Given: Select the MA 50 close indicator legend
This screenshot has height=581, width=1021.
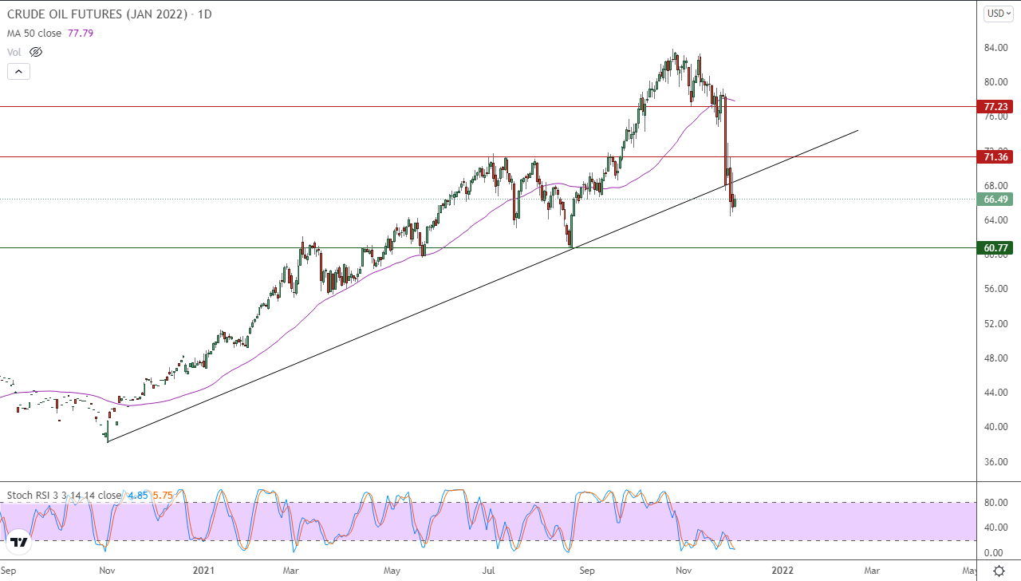Looking at the screenshot, I should [50, 34].
